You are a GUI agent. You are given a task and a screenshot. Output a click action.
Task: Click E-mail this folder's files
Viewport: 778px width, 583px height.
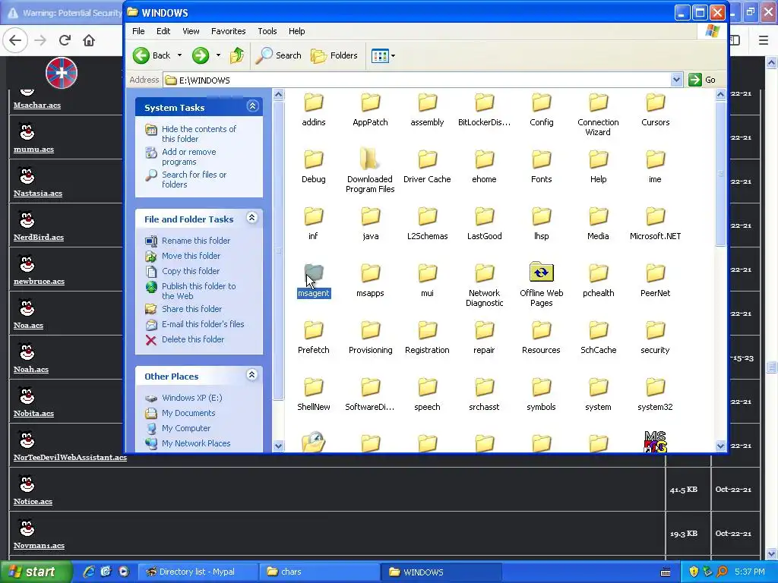coord(203,324)
